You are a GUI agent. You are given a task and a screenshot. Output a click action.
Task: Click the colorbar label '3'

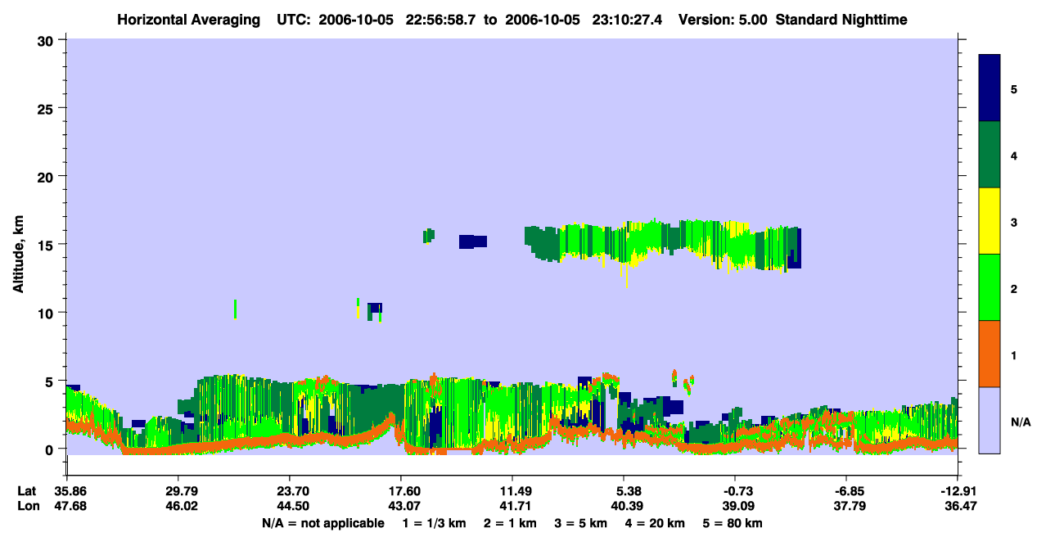[1014, 221]
